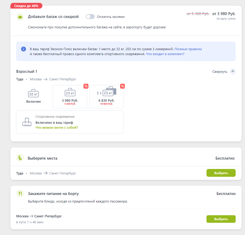Click the fork and knife meal icon
245x235 pixels.
point(20,193)
